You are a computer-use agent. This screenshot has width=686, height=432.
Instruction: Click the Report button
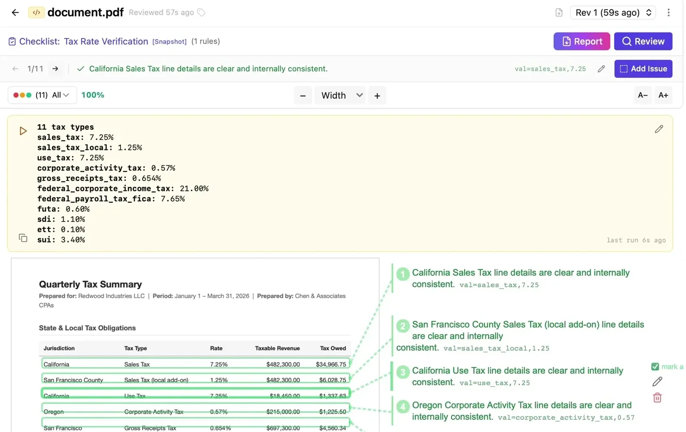(x=581, y=41)
